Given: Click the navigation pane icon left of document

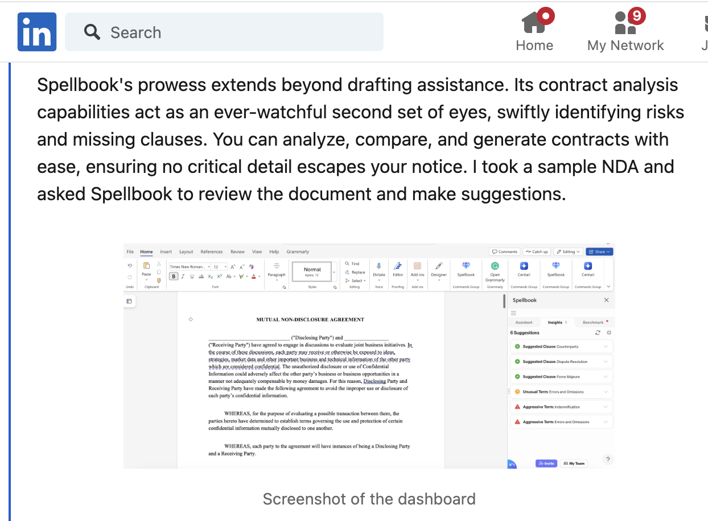Looking at the screenshot, I should pyautogui.click(x=129, y=301).
